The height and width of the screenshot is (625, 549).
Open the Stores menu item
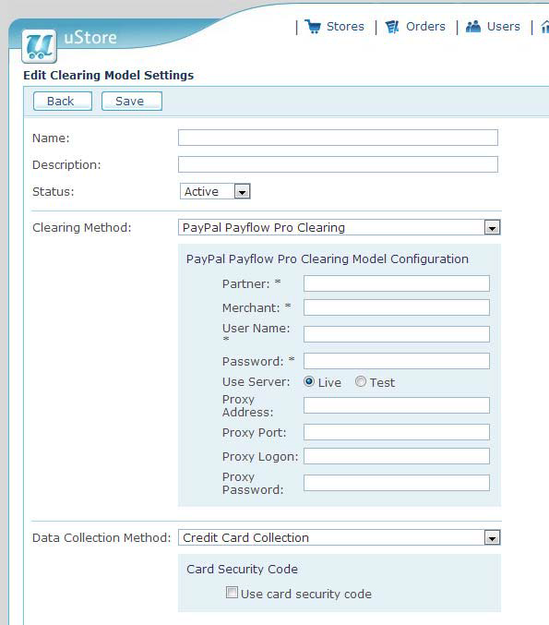click(x=345, y=27)
